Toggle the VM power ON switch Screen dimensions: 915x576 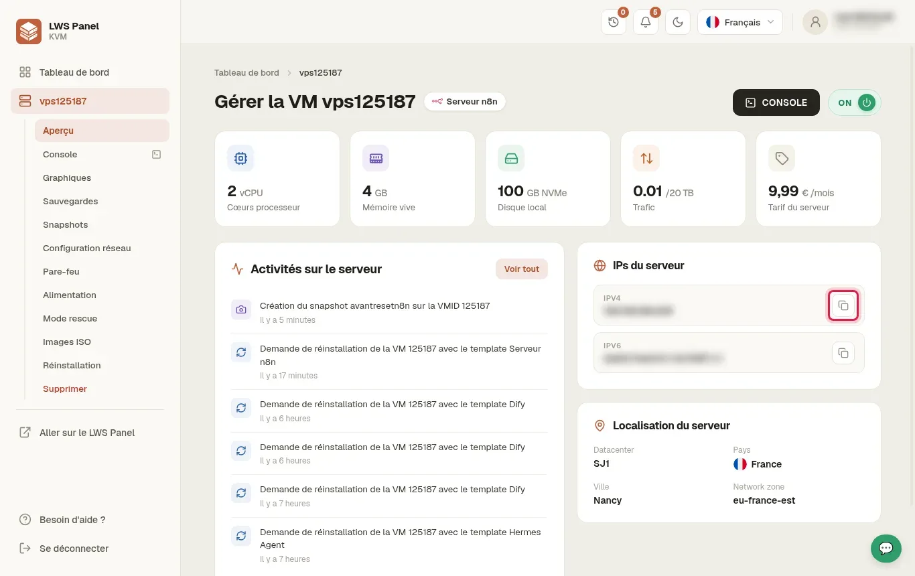pos(855,102)
